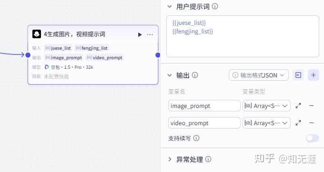Click the fengjing_list input tag on node
This screenshot has width=324, height=172.
coord(91,48)
